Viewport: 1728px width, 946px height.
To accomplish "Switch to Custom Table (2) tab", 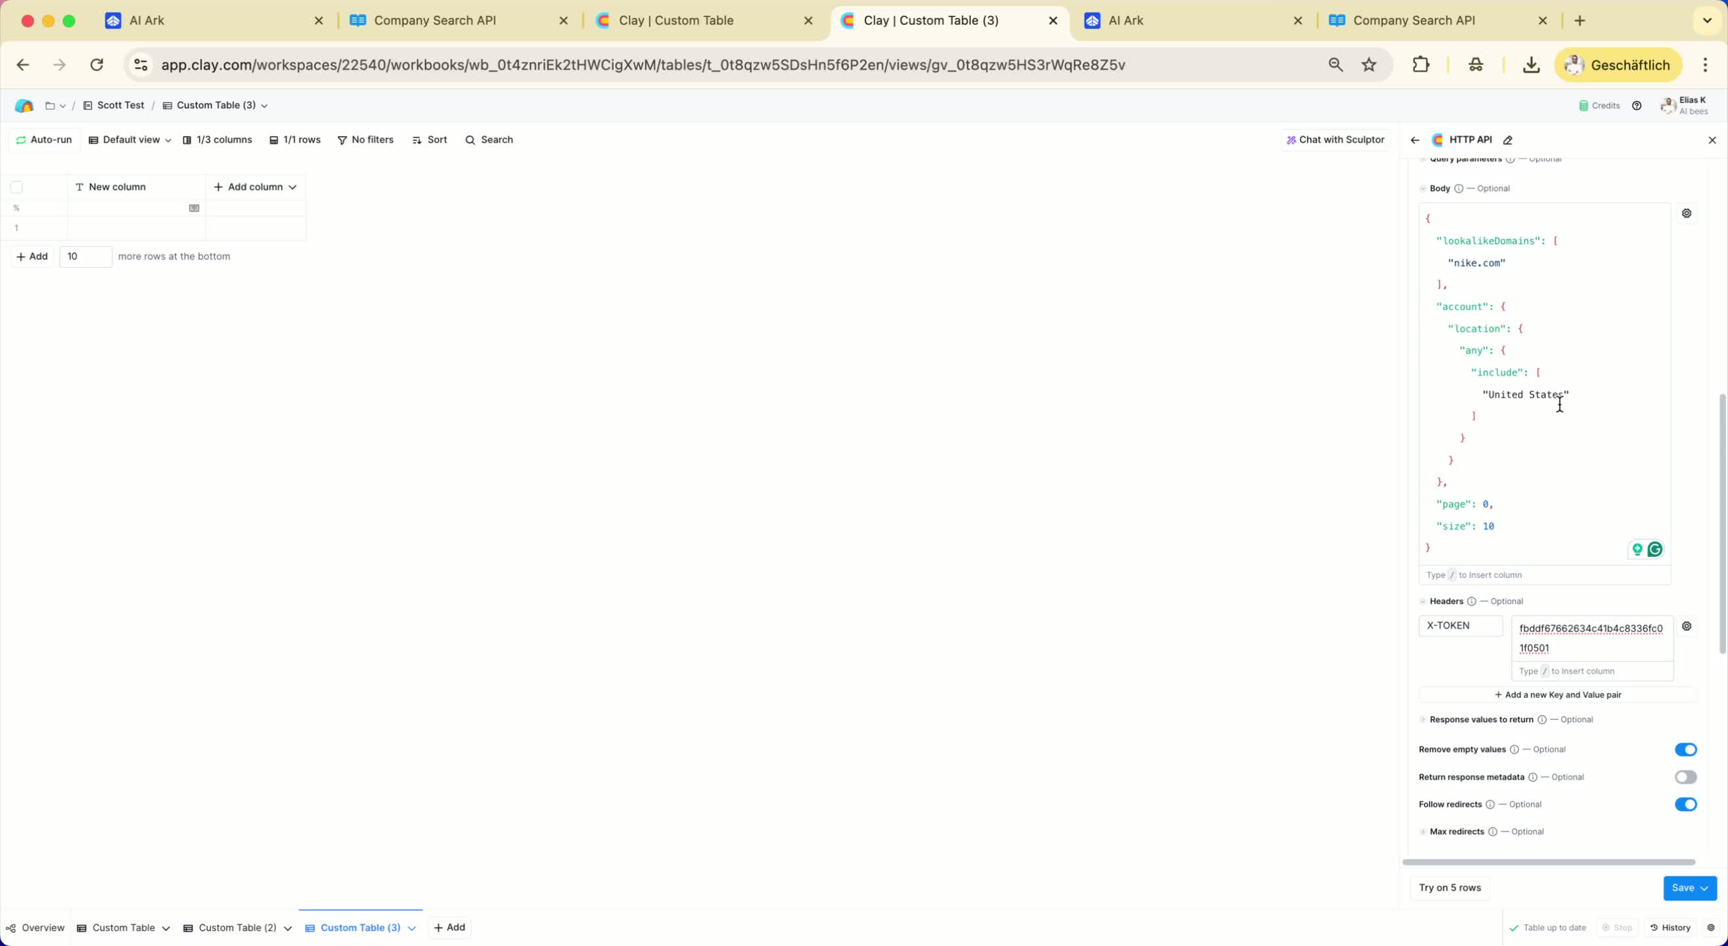I will pos(237,928).
